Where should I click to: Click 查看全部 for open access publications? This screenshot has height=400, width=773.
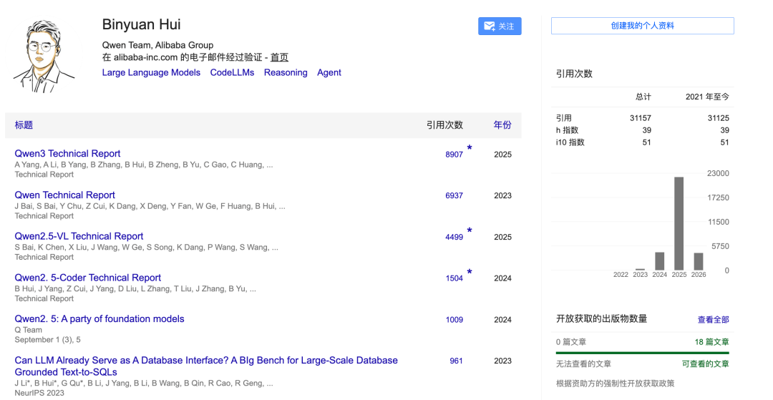pyautogui.click(x=713, y=320)
